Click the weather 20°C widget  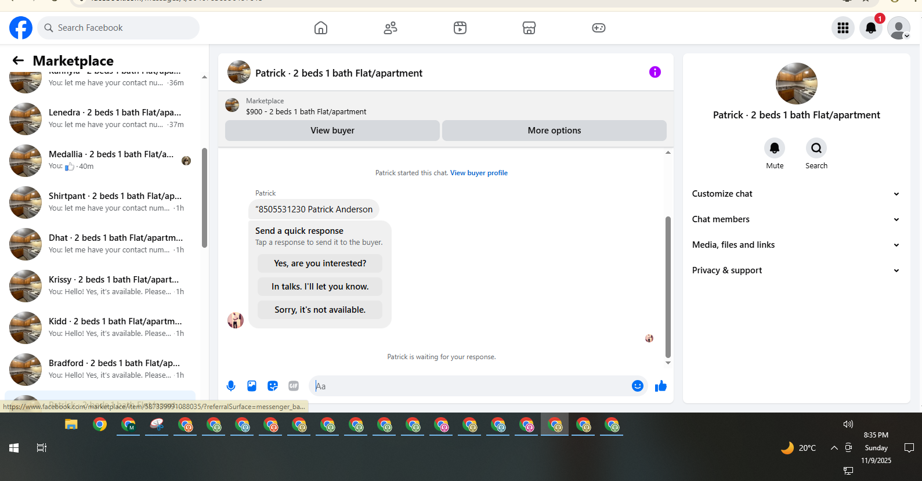point(798,447)
